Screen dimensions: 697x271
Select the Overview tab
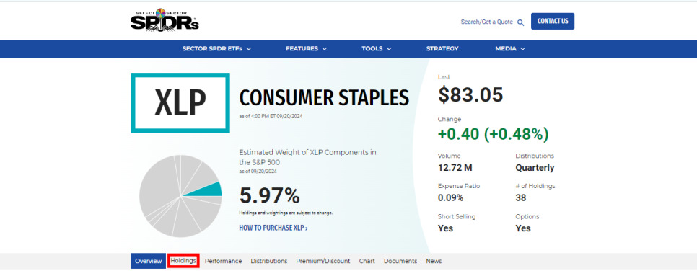tap(149, 261)
